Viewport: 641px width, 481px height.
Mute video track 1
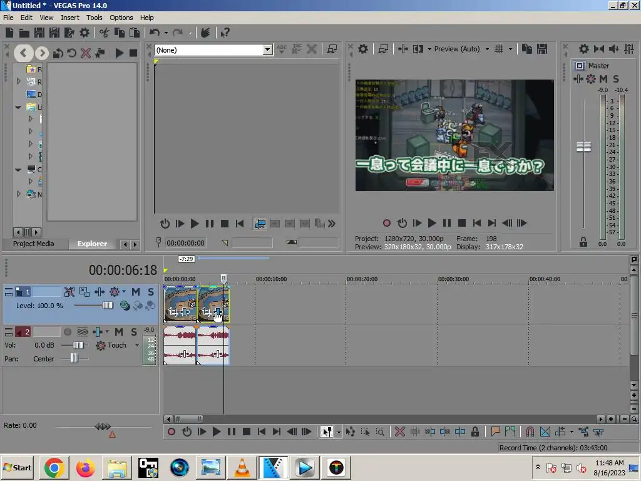point(136,292)
